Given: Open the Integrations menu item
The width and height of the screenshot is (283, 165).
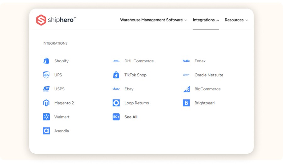Looking at the screenshot, I should click(x=206, y=20).
